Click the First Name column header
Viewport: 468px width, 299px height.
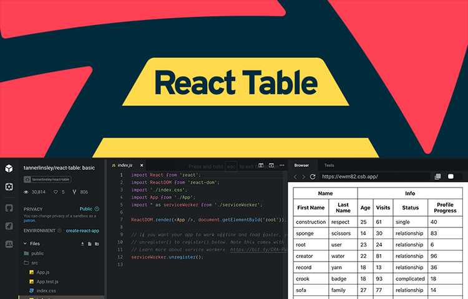(x=311, y=207)
